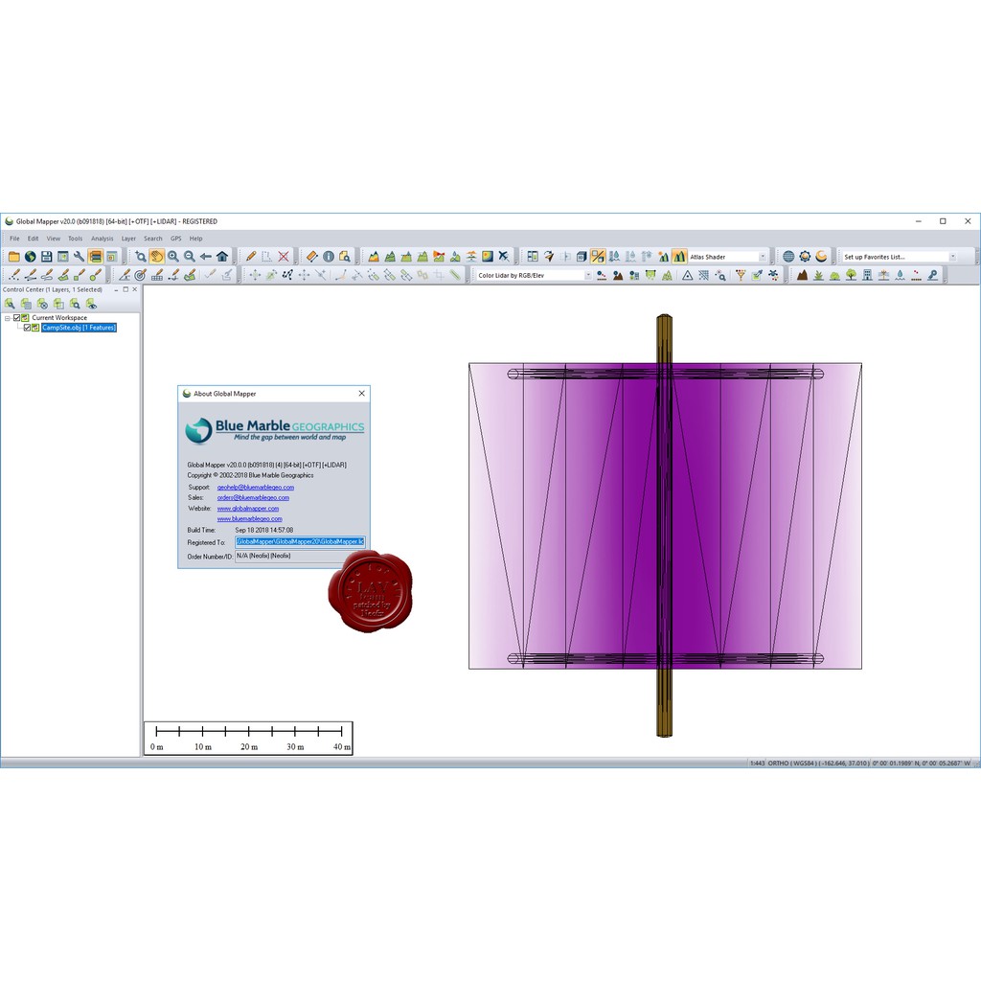Collapse the Current Workspace tree node
The width and height of the screenshot is (981, 981).
7,318
